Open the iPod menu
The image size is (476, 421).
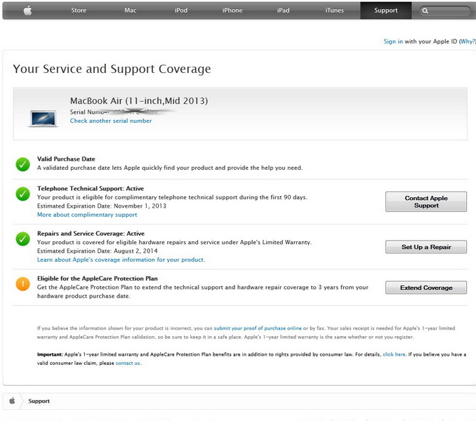pos(181,11)
